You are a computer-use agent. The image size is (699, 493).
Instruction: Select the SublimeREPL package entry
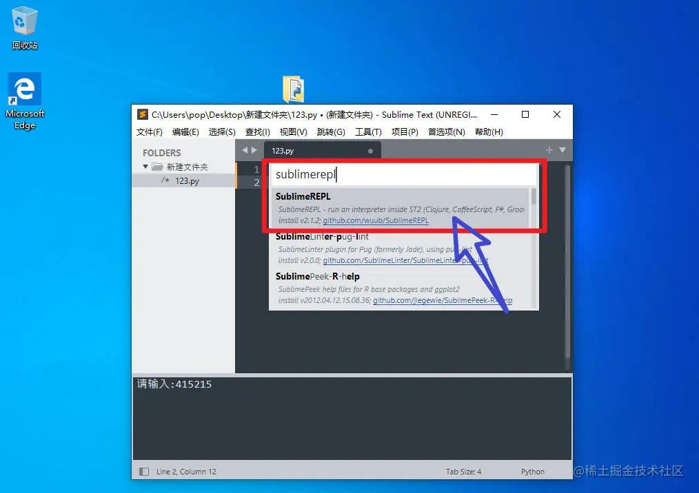click(x=400, y=208)
